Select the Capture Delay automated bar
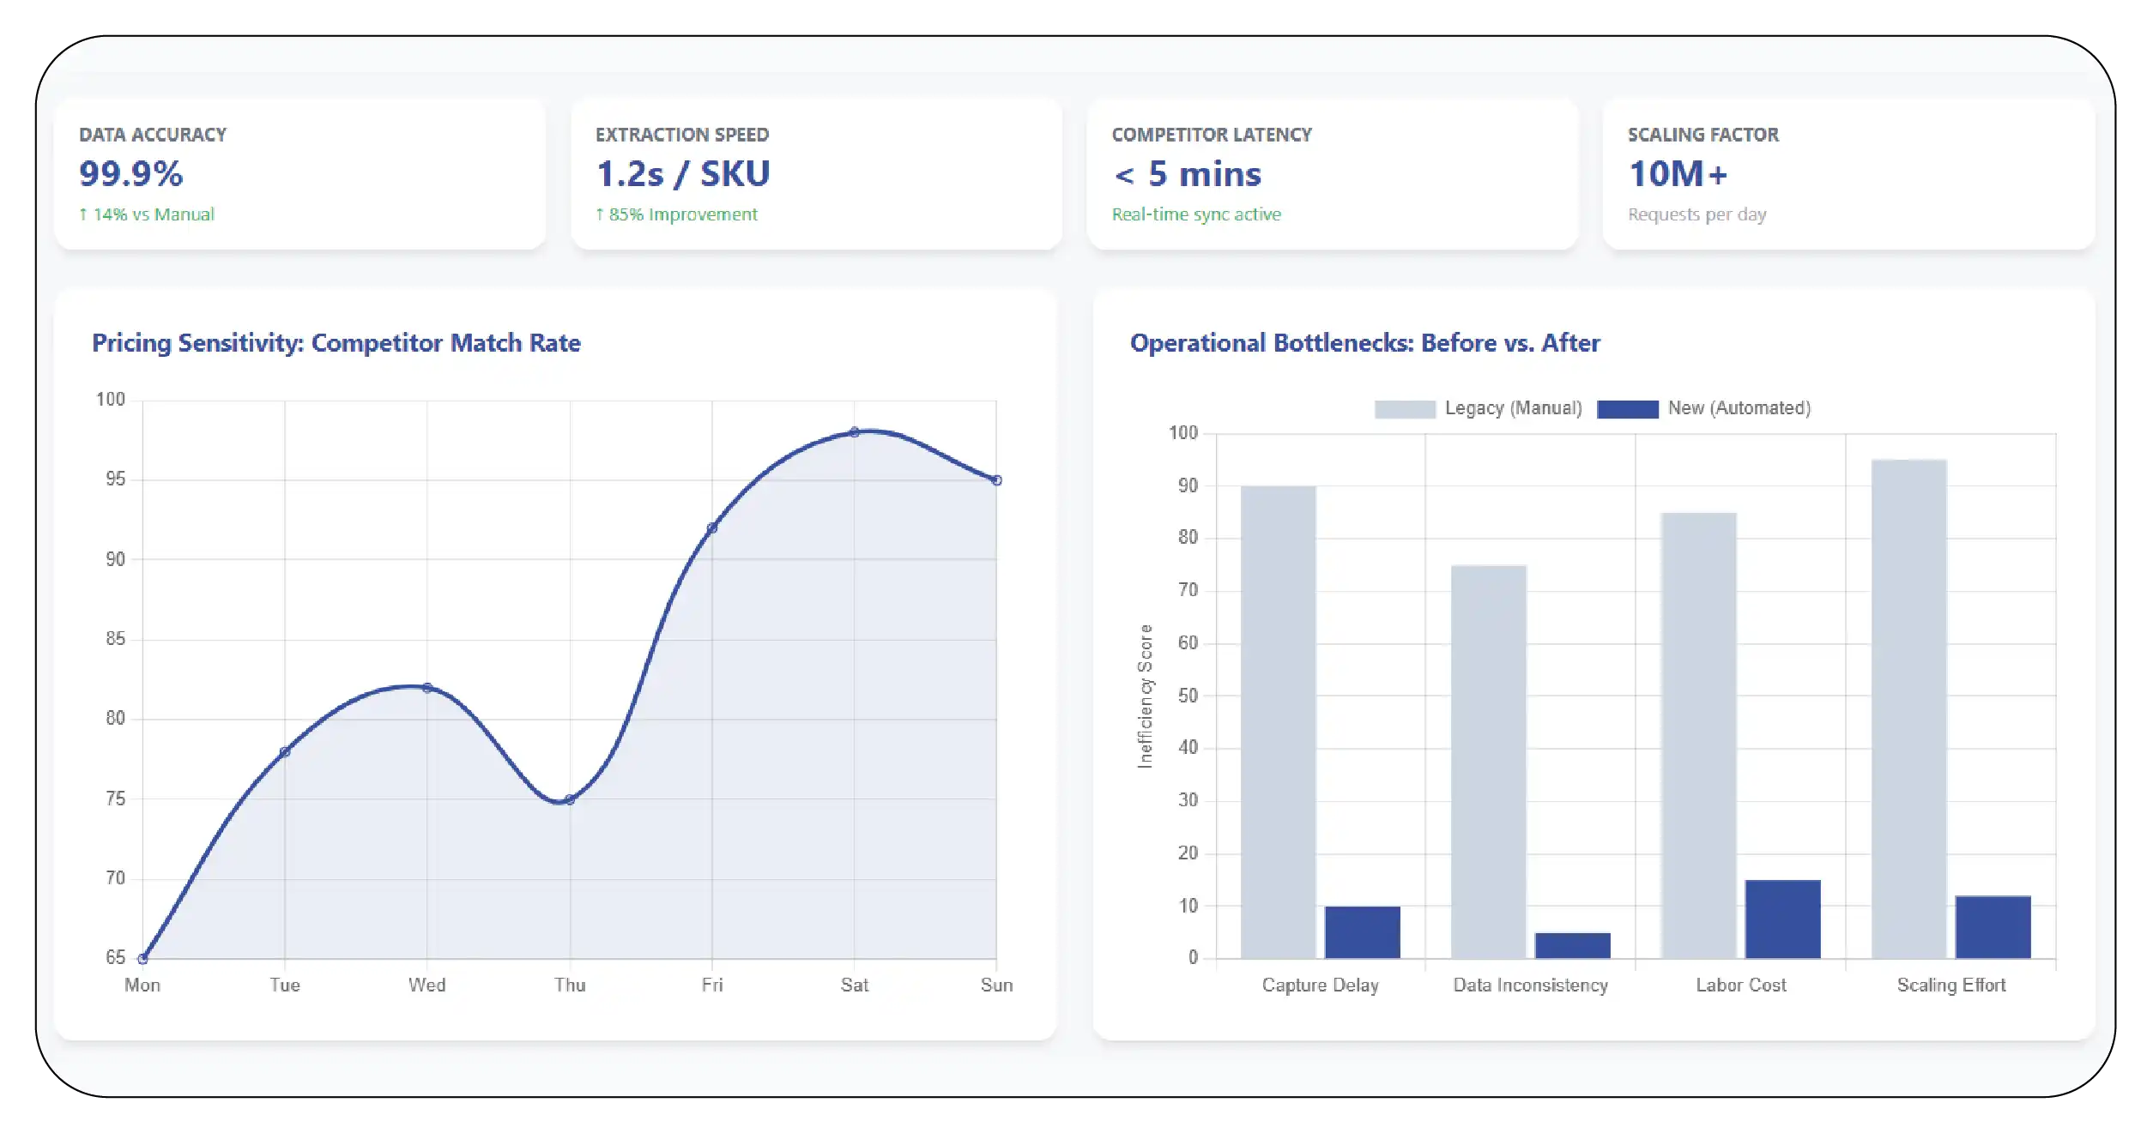This screenshot has height=1133, width=2153. point(1362,932)
